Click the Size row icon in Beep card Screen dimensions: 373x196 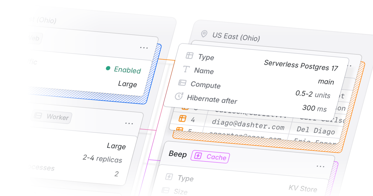click(x=165, y=190)
